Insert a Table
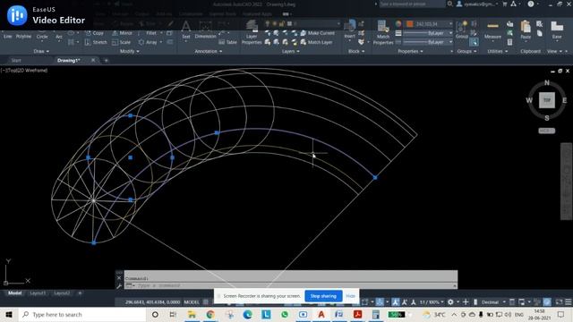Viewport: 573px width, 322px height. click(228, 42)
